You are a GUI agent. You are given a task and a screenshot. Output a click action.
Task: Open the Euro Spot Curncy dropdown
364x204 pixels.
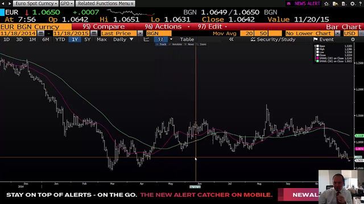[x=36, y=3]
